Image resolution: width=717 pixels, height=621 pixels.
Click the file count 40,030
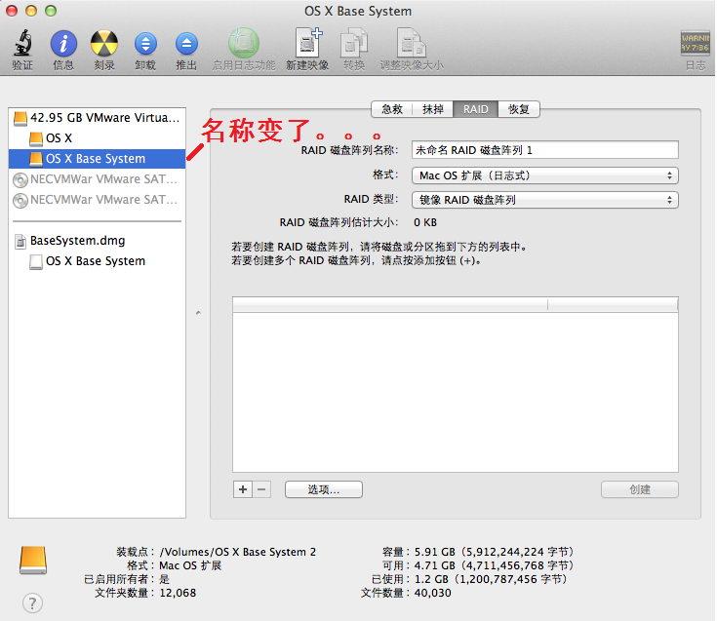point(432,593)
